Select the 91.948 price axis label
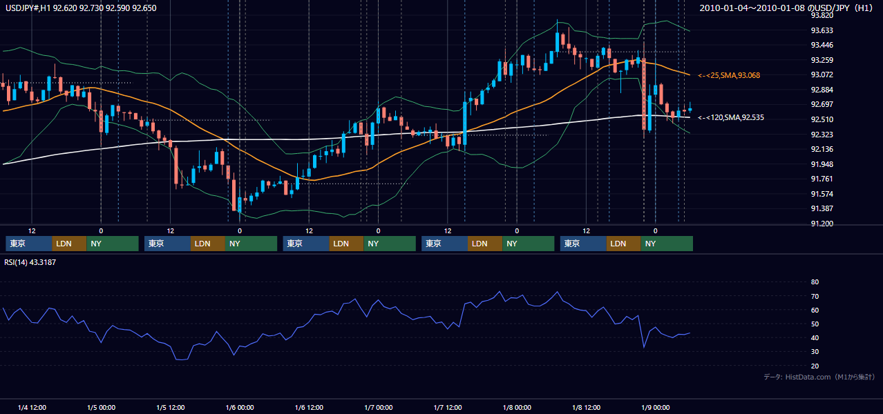 (822, 164)
